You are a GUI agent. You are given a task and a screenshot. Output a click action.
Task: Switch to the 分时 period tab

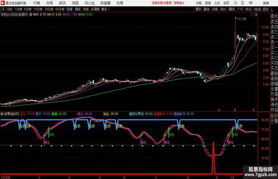pyautogui.click(x=10, y=9)
